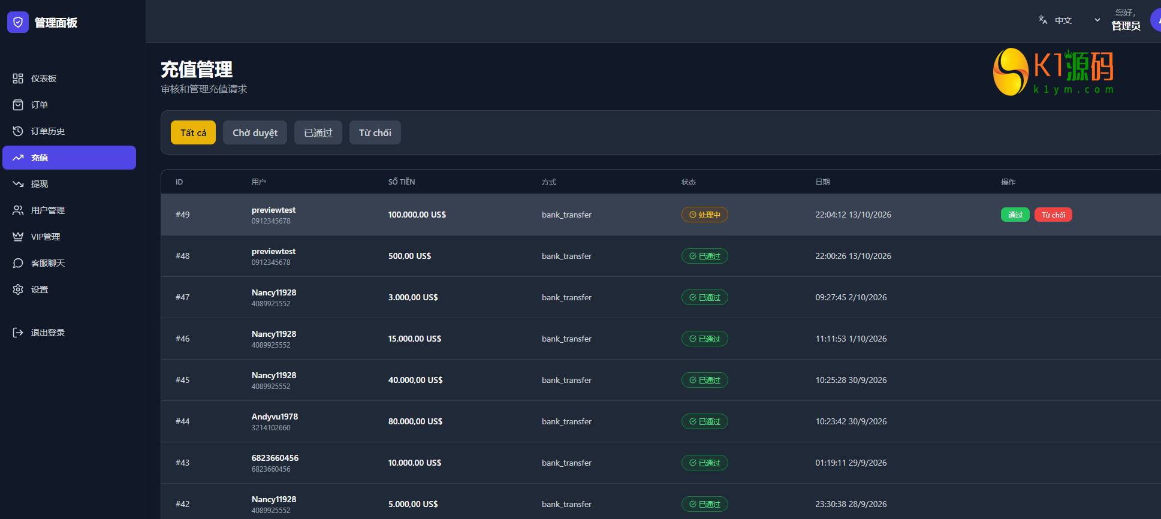This screenshot has height=519, width=1161.
Task: Click the 管理面板 title text
Action: click(x=56, y=23)
